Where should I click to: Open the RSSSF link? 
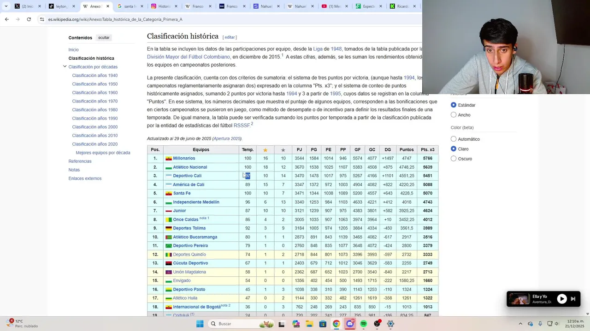[242, 126]
